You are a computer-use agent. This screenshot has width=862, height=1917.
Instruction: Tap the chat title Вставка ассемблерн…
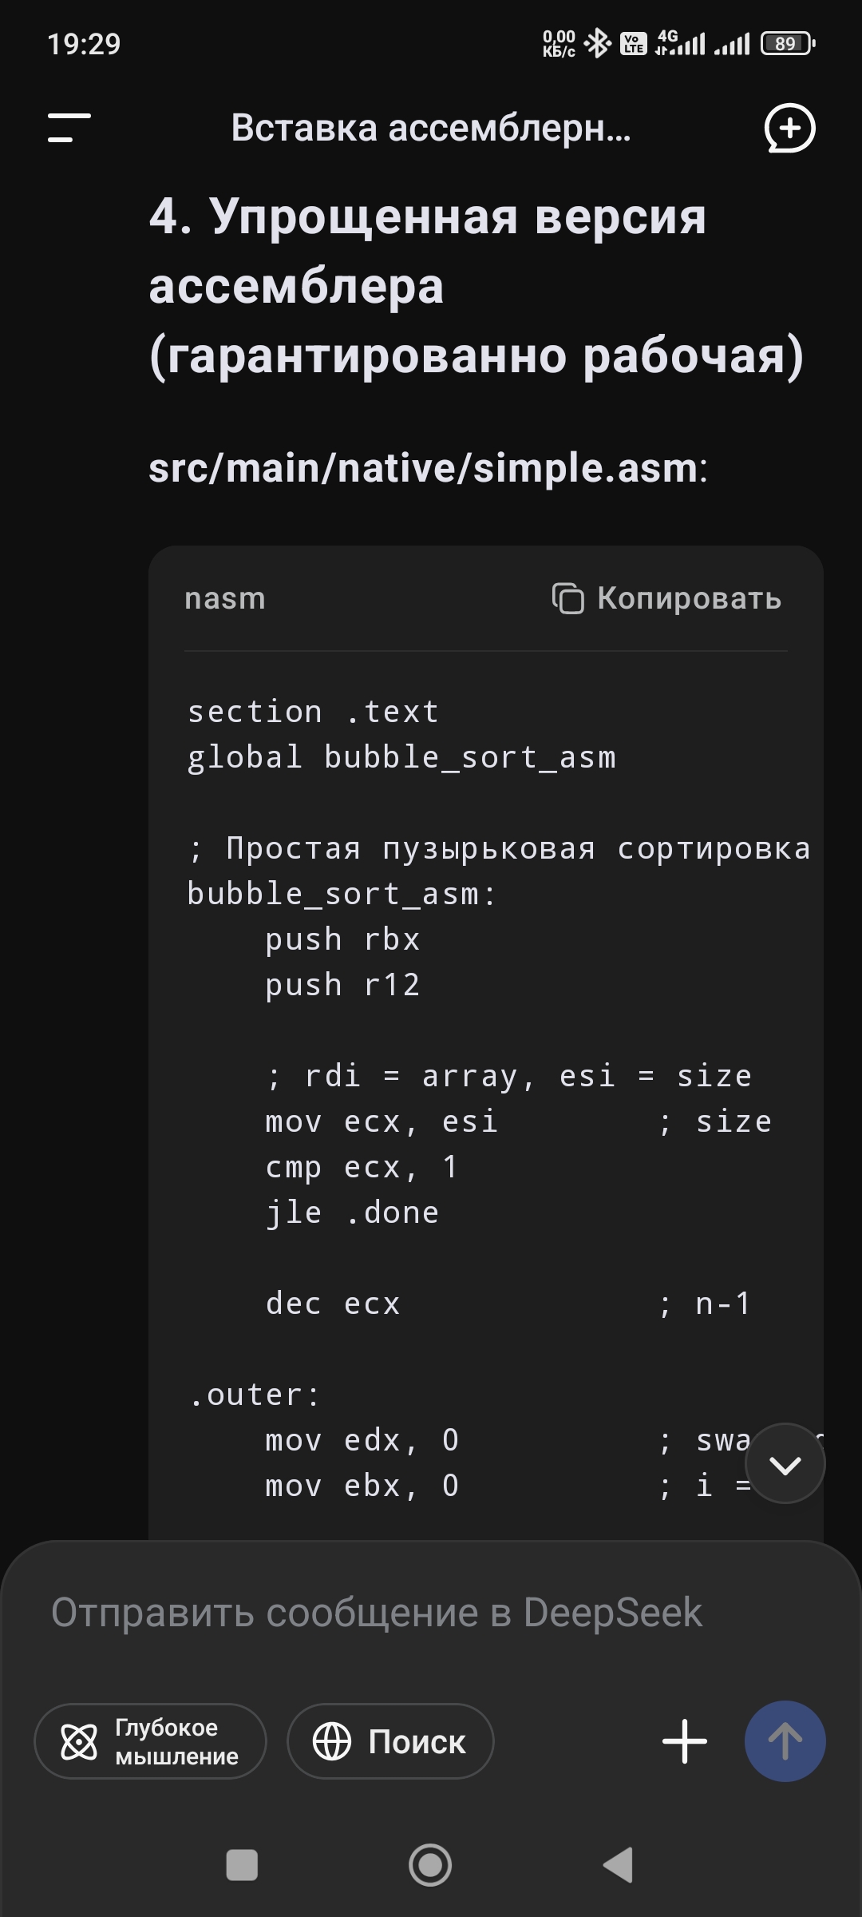point(431,128)
